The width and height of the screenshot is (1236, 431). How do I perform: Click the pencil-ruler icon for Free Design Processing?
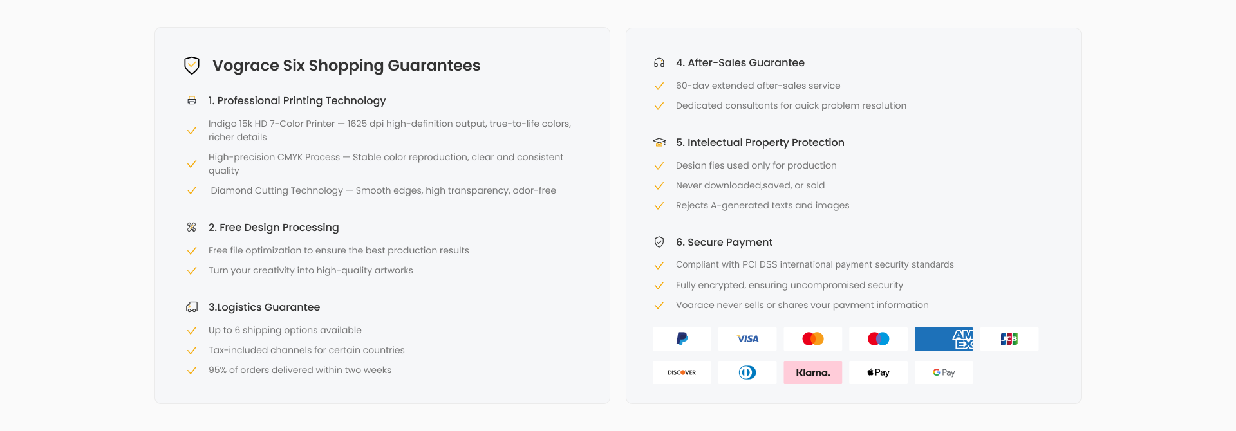click(192, 227)
